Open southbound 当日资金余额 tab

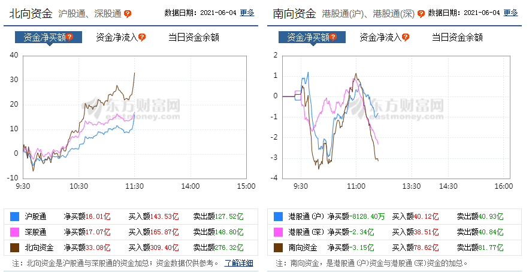[x=457, y=37]
